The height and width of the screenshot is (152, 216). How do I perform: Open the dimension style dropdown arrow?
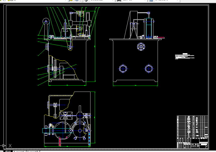click(145, 0)
